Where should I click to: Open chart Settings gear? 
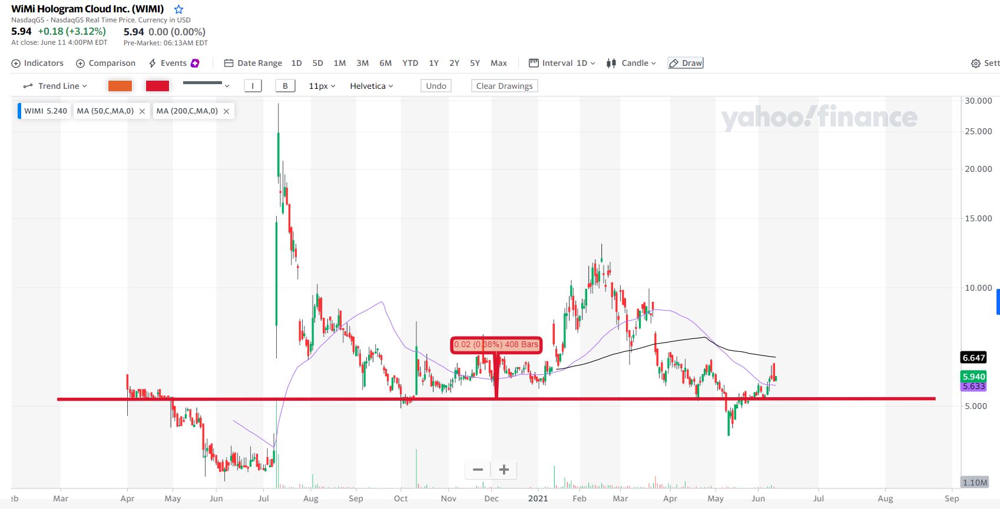[x=976, y=64]
